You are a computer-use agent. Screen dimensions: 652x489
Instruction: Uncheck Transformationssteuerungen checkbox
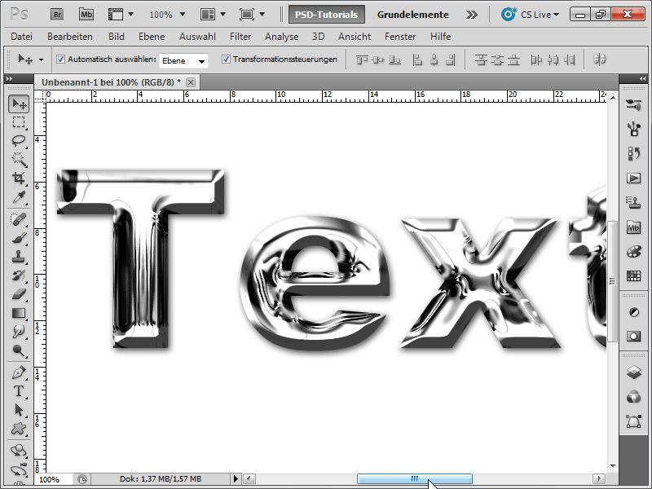[226, 59]
